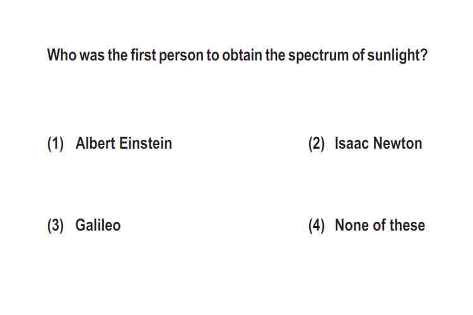Click the word sunlight? ending the question

click(x=397, y=55)
